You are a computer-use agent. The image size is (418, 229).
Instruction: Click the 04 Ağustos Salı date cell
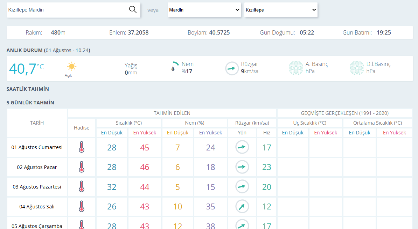(x=37, y=206)
